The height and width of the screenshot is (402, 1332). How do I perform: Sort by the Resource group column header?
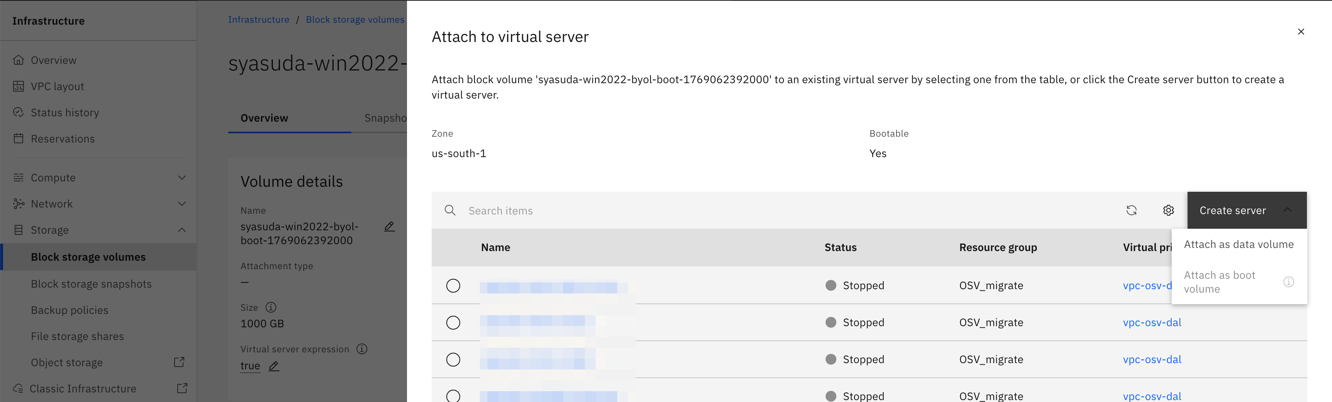pyautogui.click(x=998, y=248)
